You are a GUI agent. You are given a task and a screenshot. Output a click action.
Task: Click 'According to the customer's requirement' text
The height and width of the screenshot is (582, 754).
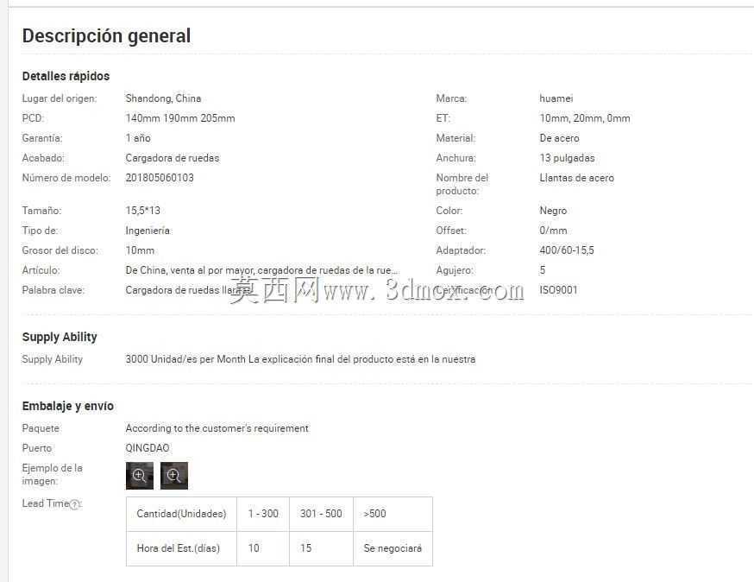[217, 428]
